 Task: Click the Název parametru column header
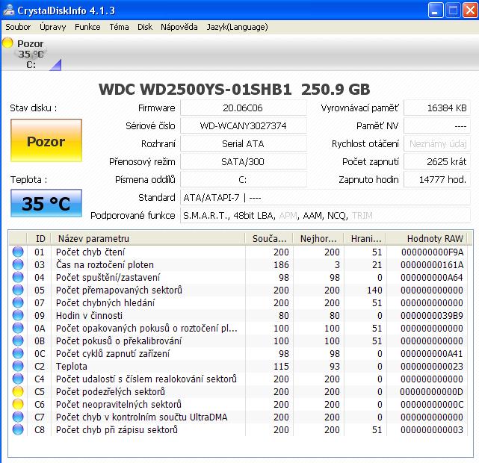(x=148, y=238)
